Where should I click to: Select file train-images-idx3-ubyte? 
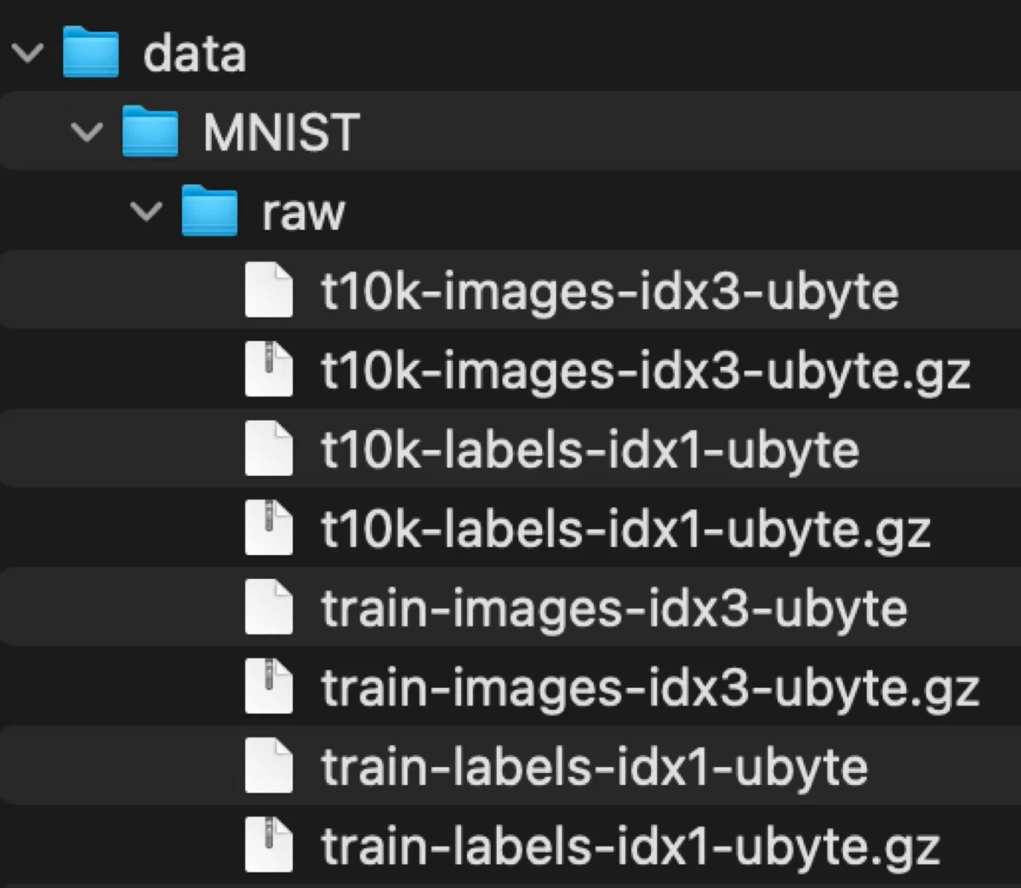(x=614, y=609)
